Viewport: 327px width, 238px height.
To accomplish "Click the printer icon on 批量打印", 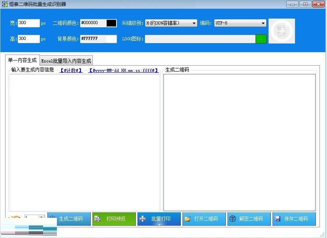I will click(143, 219).
